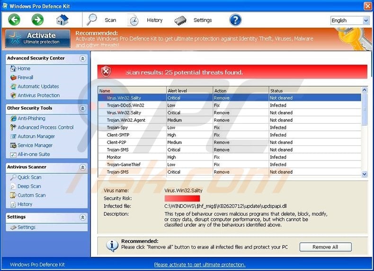The image size is (374, 271).
Task: Click the green back arrow icon
Action: click(14, 20)
